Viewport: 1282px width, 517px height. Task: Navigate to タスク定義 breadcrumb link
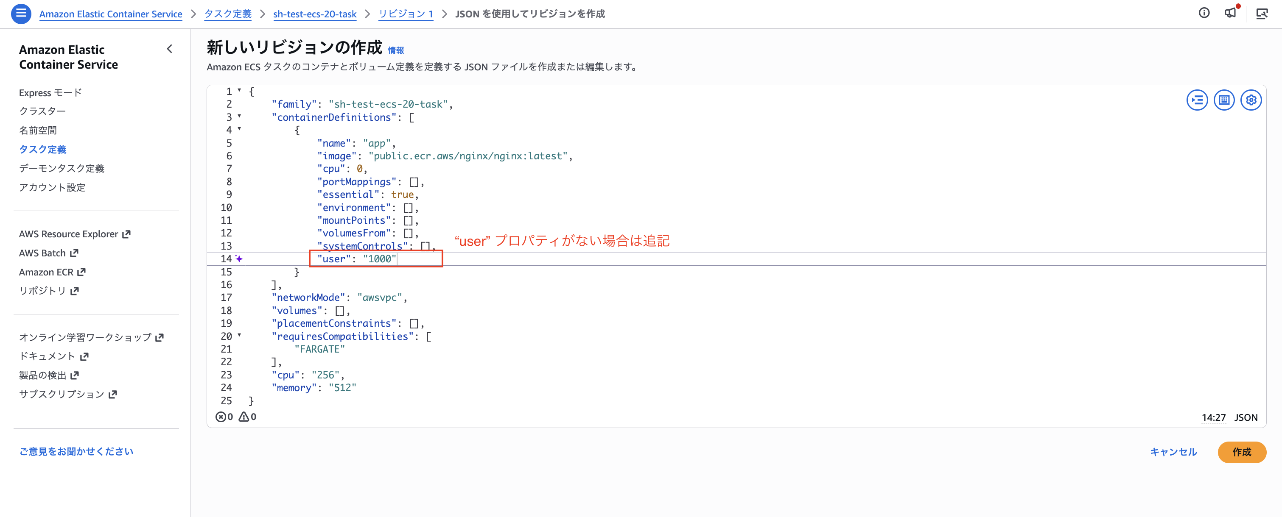[228, 14]
